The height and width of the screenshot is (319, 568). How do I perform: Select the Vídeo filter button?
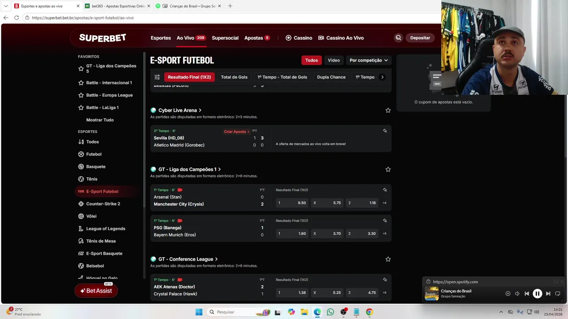[x=334, y=60]
